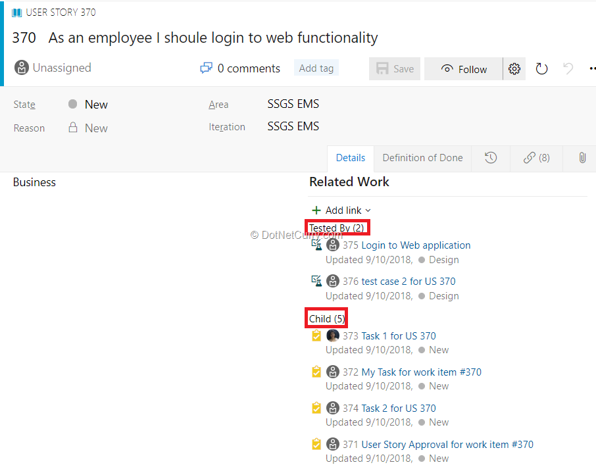Click the user story title text field
The image size is (596, 471).
point(213,38)
